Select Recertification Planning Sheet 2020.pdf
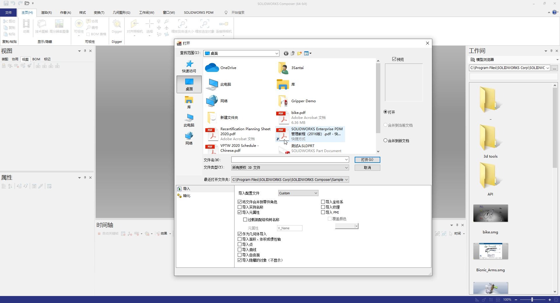 [238, 134]
